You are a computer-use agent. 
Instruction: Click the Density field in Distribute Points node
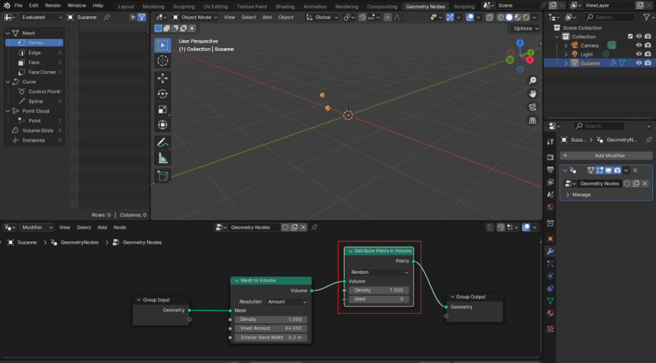[x=378, y=290]
